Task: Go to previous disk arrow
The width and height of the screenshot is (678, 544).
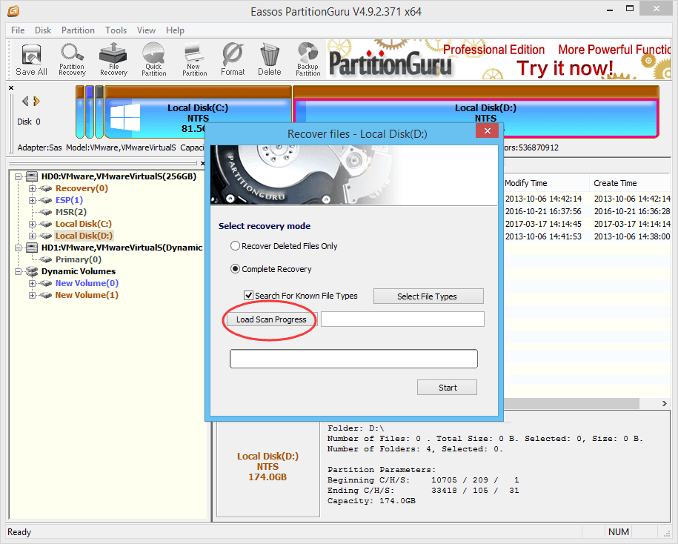Action: pyautogui.click(x=25, y=102)
